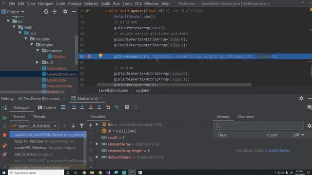Click the previous frame up arrow
The width and height of the screenshot is (312, 175).
coord(64,126)
